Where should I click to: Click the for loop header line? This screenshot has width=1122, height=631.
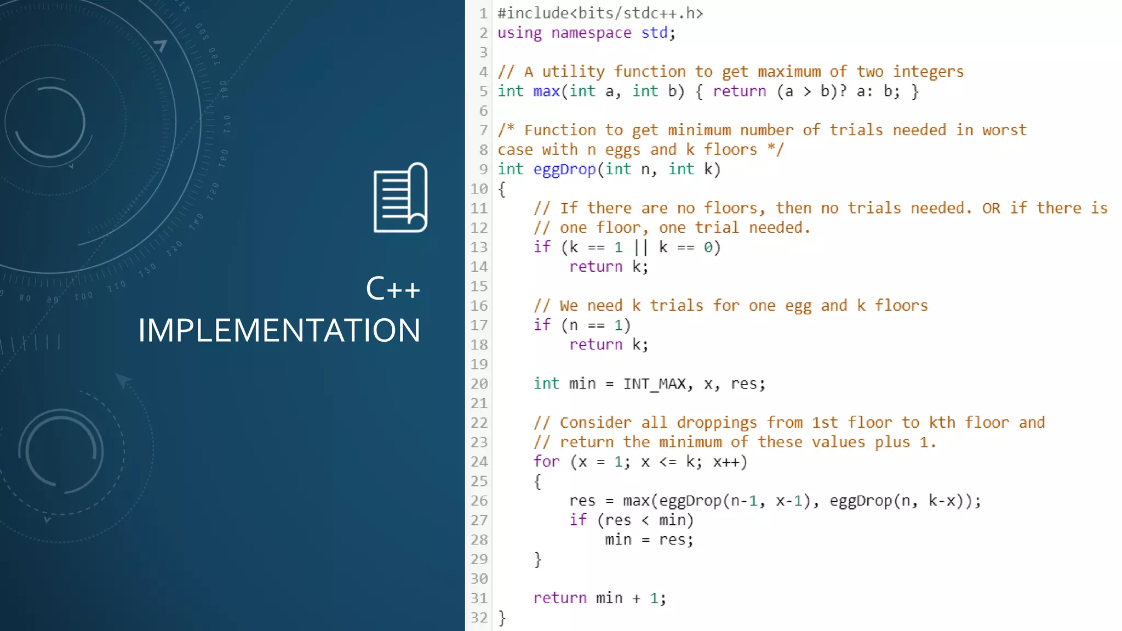(x=640, y=462)
